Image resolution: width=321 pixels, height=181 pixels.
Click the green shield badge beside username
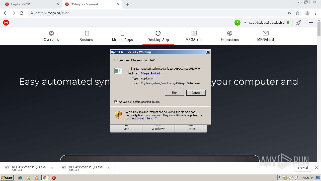[288, 23]
